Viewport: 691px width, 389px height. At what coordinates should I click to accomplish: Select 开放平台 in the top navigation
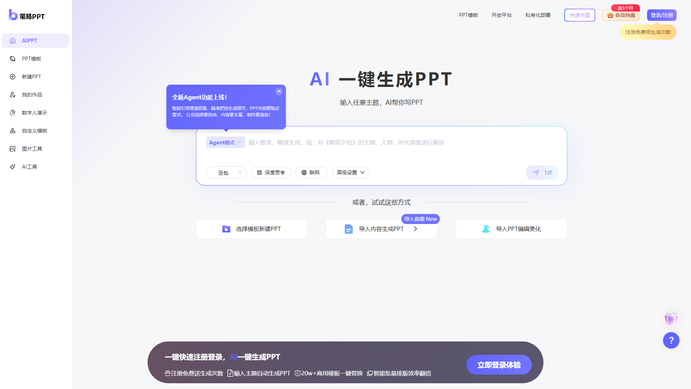[x=502, y=15]
